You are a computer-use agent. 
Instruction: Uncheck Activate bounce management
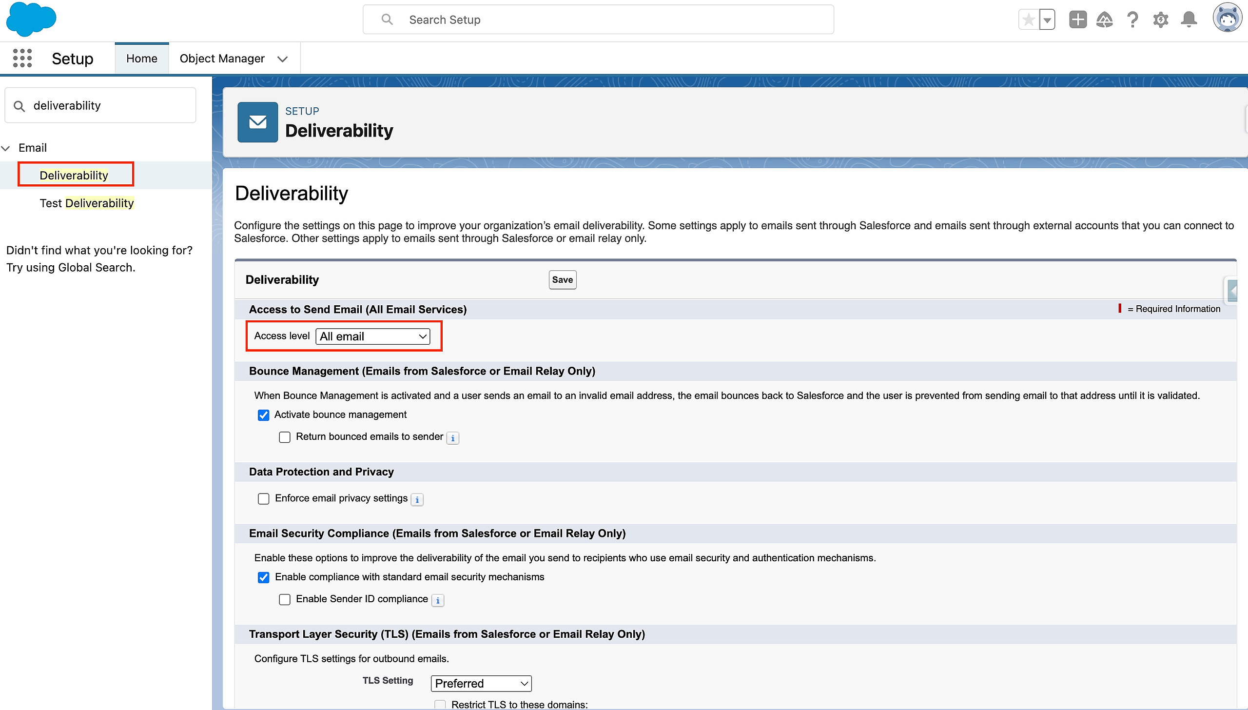263,415
